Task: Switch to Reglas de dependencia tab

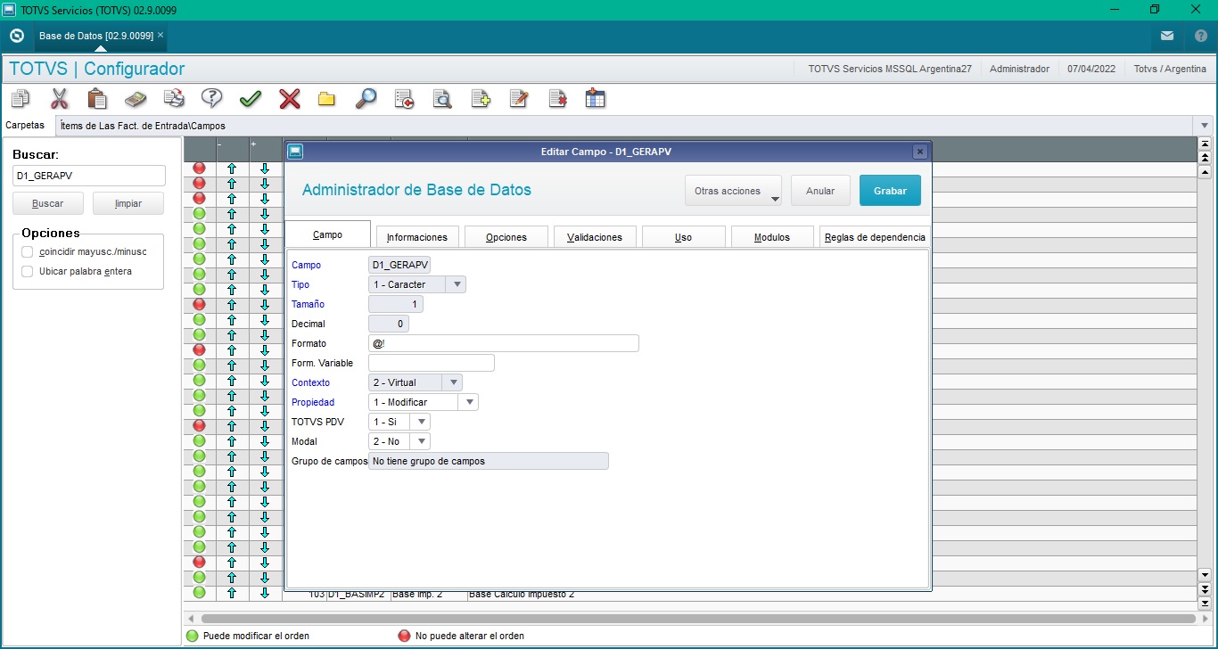Action: pyautogui.click(x=875, y=237)
